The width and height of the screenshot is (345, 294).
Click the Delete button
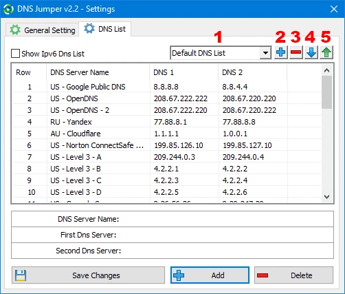(293, 275)
